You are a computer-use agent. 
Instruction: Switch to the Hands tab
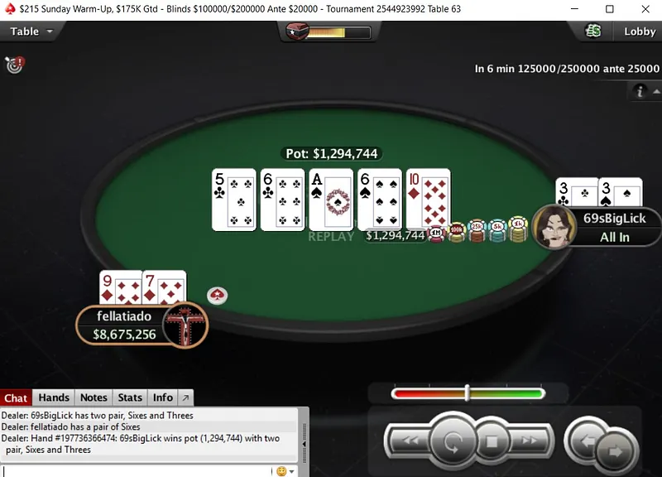coord(54,397)
